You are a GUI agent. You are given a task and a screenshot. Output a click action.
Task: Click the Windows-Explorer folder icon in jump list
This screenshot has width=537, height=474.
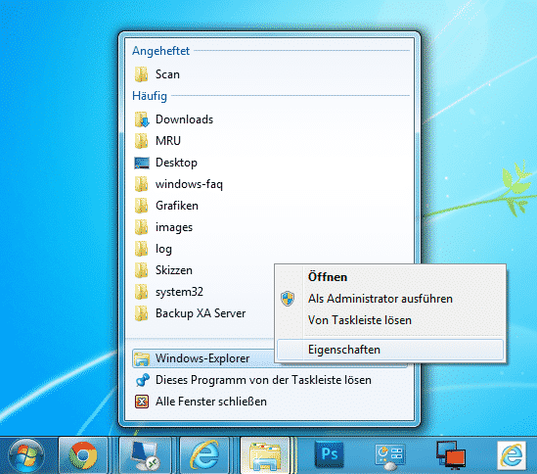142,358
